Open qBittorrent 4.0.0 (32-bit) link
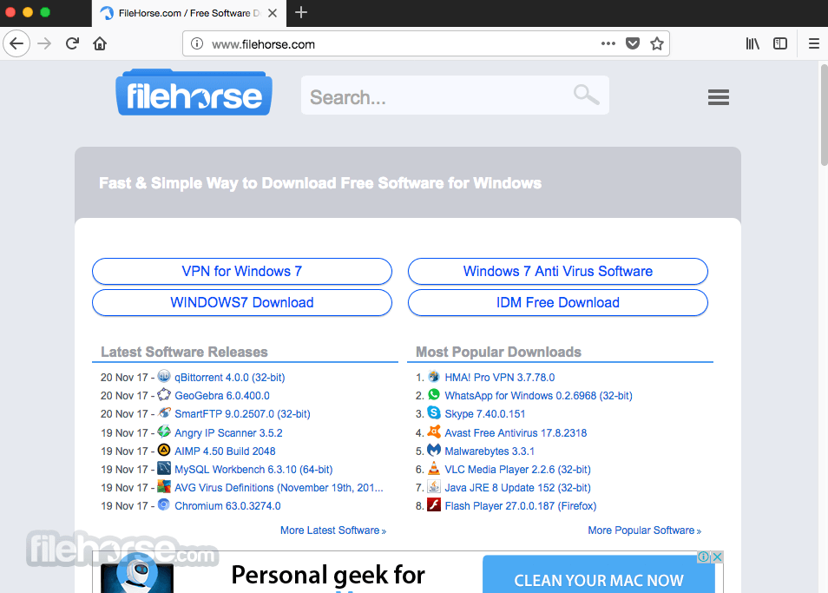 (230, 378)
